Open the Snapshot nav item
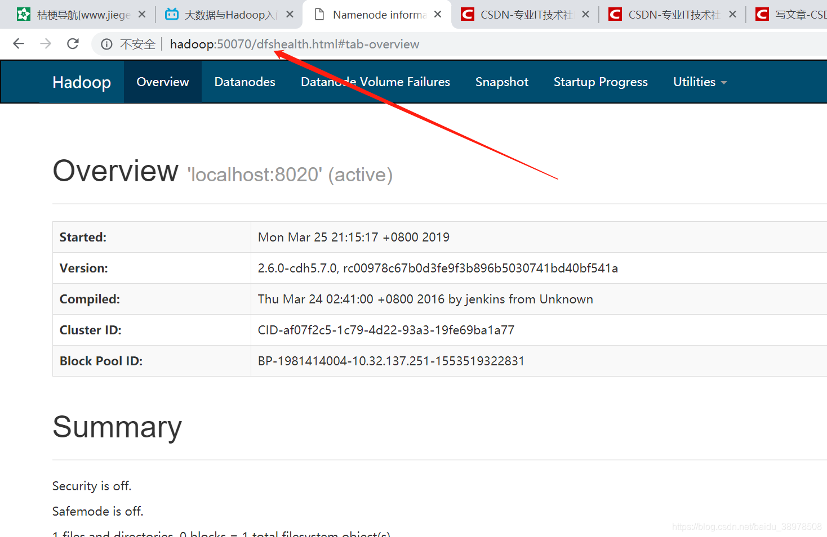 [502, 82]
